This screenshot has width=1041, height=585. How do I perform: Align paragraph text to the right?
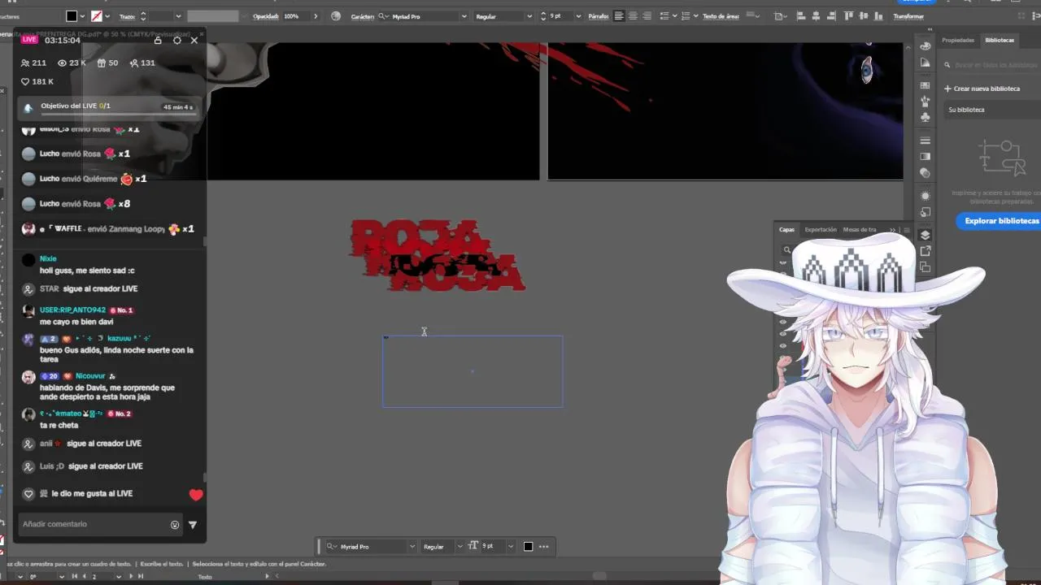point(647,16)
